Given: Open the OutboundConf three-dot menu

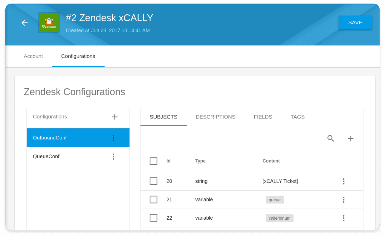Looking at the screenshot, I should [113, 138].
